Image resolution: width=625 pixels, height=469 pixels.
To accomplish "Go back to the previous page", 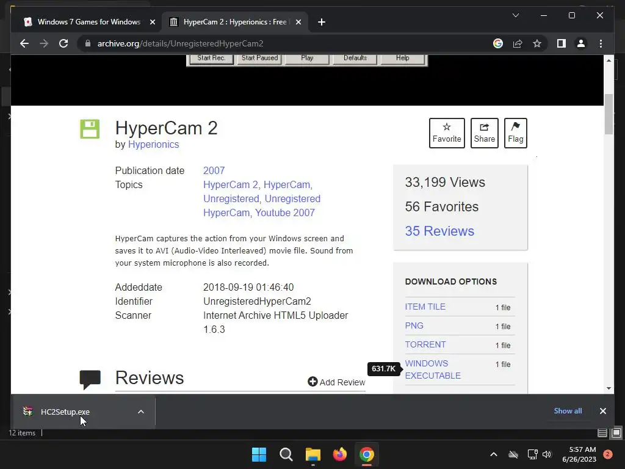I will pos(24,43).
